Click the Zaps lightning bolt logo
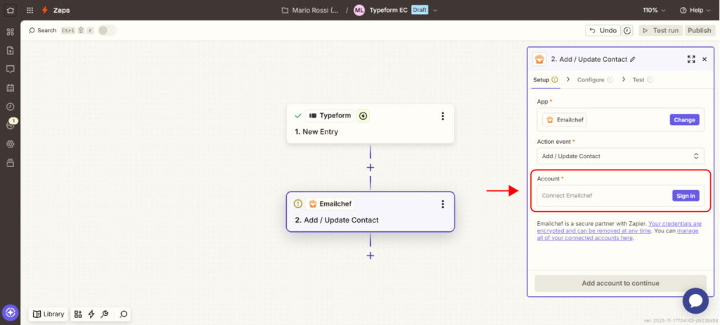The width and height of the screenshot is (720, 325). coord(44,10)
